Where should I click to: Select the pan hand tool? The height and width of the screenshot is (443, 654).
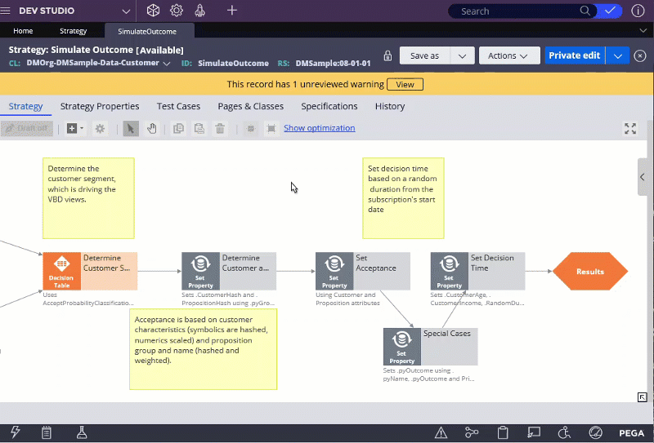[x=152, y=128]
